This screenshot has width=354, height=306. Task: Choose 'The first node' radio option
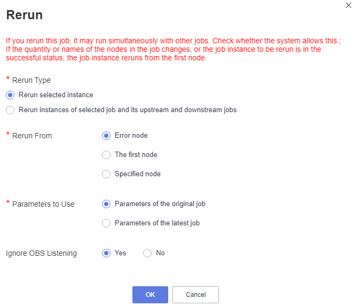(x=106, y=155)
